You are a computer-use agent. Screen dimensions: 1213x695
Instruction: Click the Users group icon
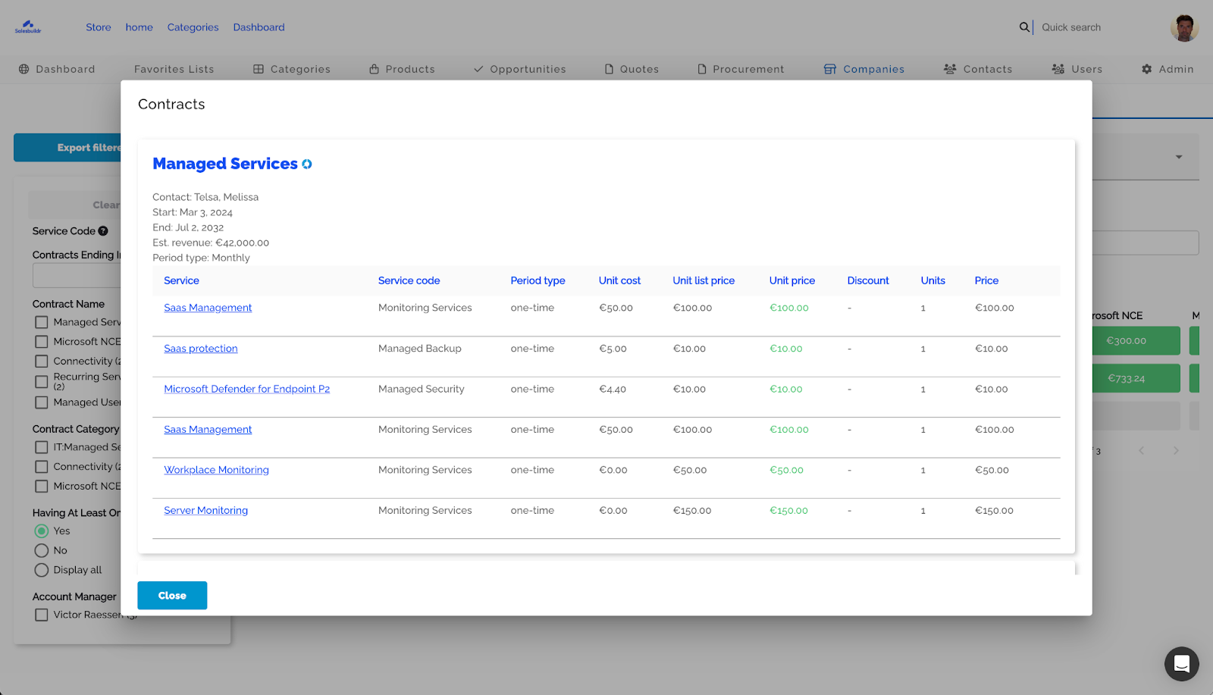coord(1058,69)
